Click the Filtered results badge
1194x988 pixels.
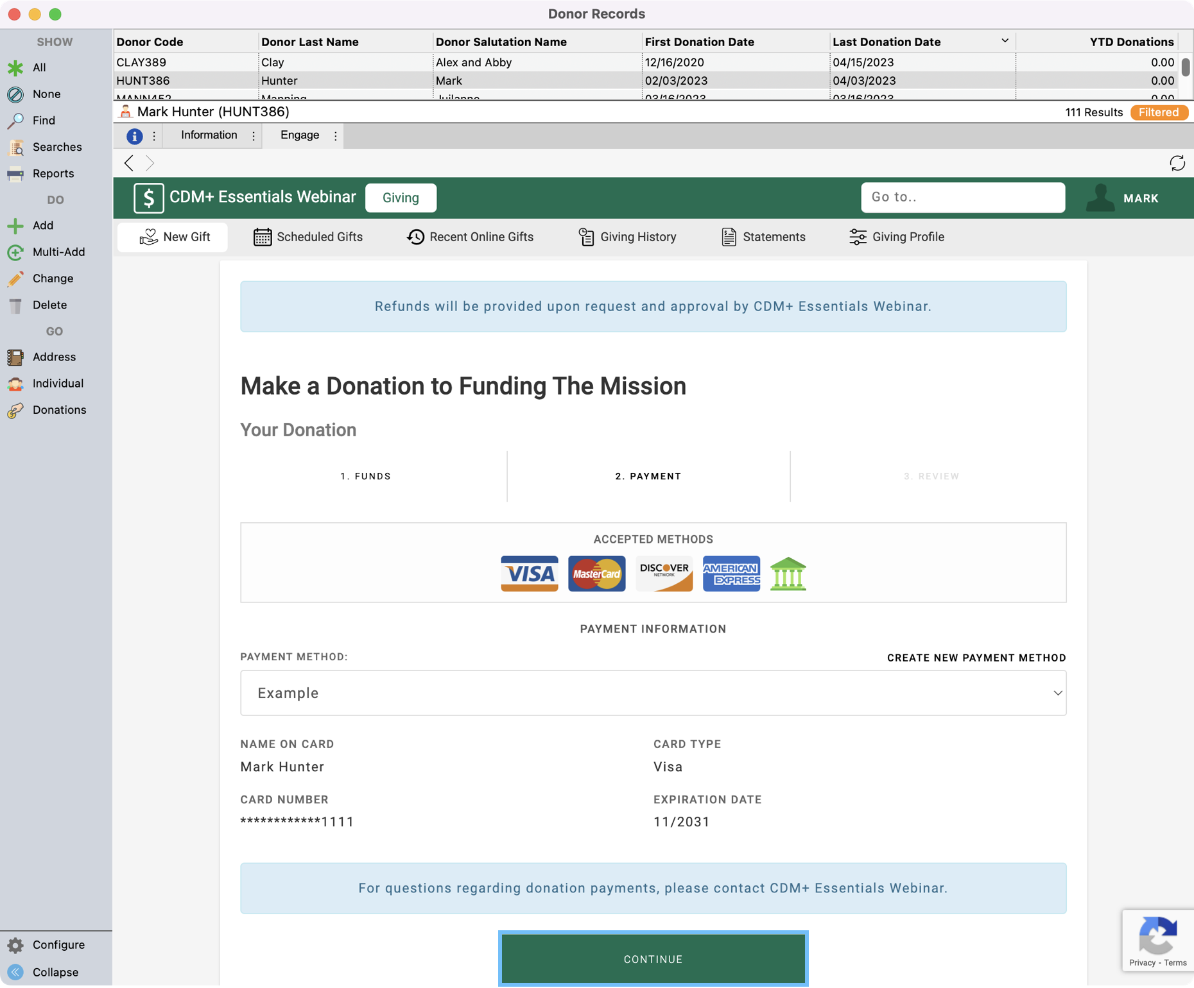pyautogui.click(x=1158, y=112)
